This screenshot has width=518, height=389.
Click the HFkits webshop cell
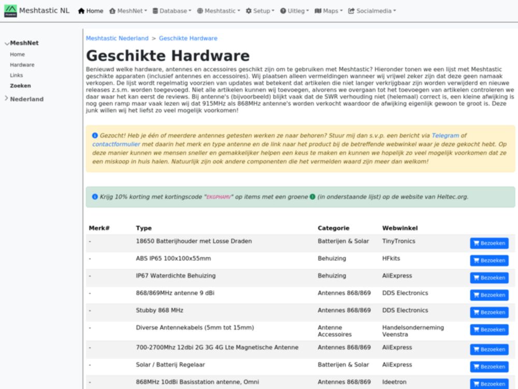pos(391,258)
